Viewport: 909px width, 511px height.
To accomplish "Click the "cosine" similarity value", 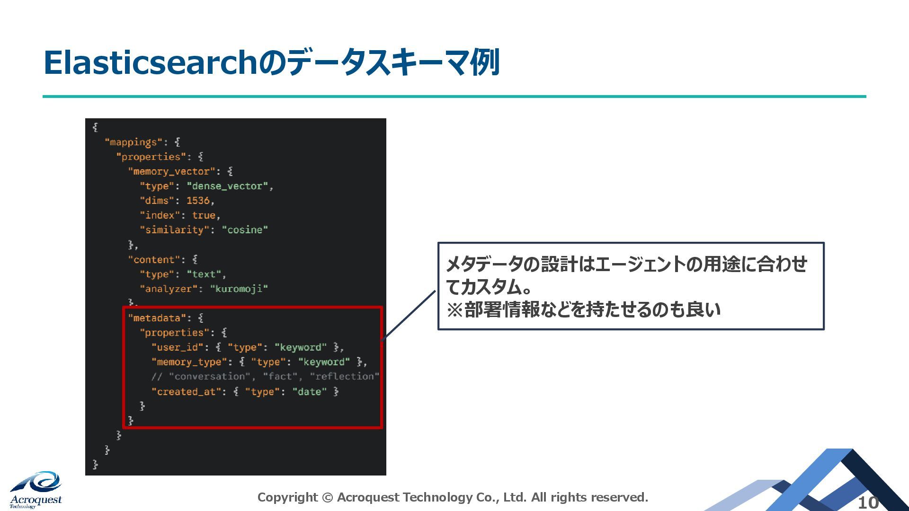I will (x=245, y=230).
